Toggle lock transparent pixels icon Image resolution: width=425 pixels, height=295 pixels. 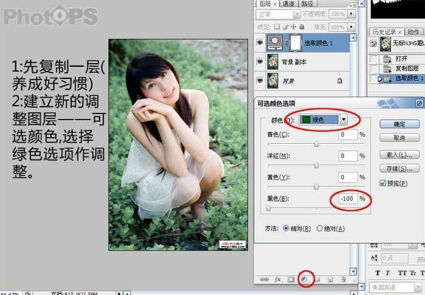coord(277,27)
